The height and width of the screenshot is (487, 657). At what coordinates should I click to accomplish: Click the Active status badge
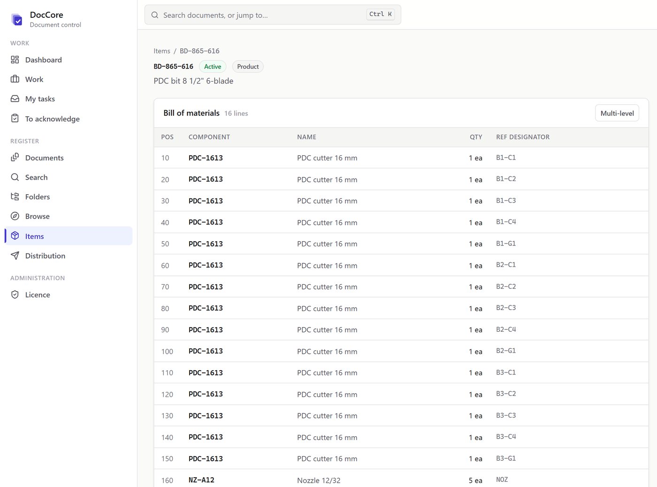pos(213,67)
